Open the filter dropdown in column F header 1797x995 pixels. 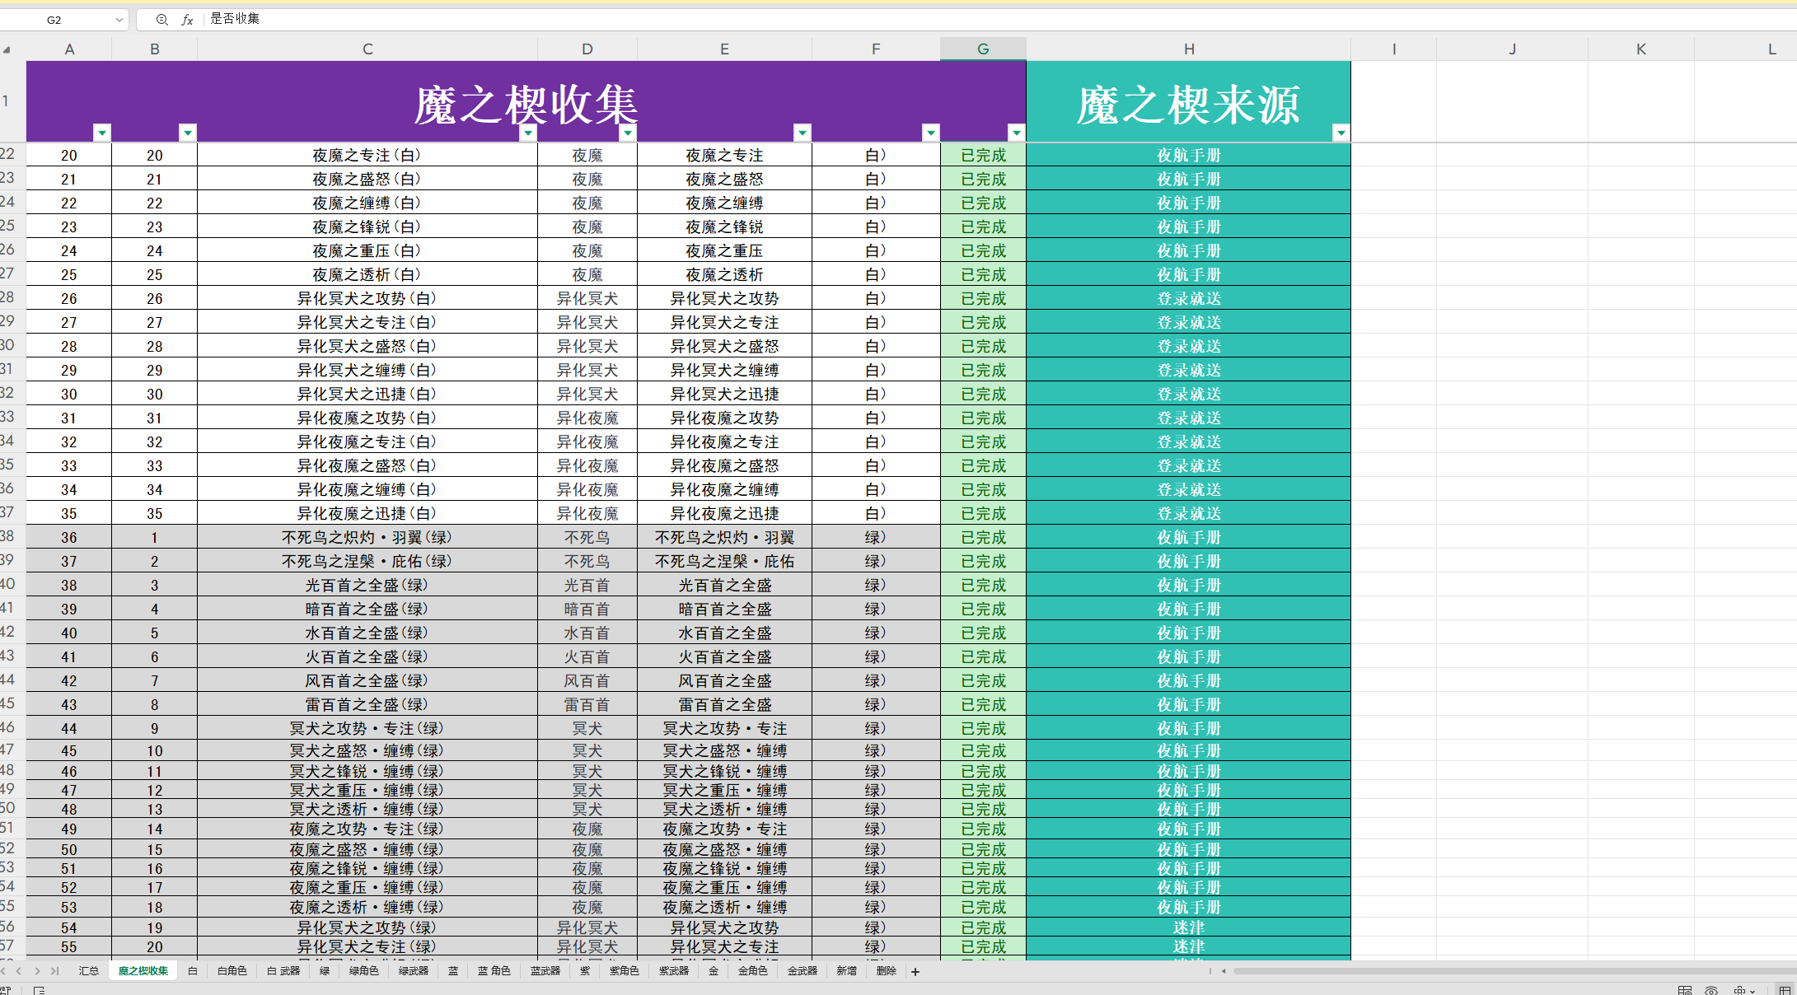click(x=930, y=133)
